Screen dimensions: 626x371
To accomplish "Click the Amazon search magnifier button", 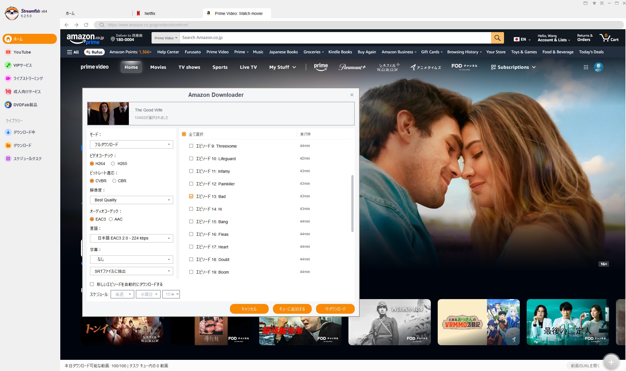I will pyautogui.click(x=497, y=38).
